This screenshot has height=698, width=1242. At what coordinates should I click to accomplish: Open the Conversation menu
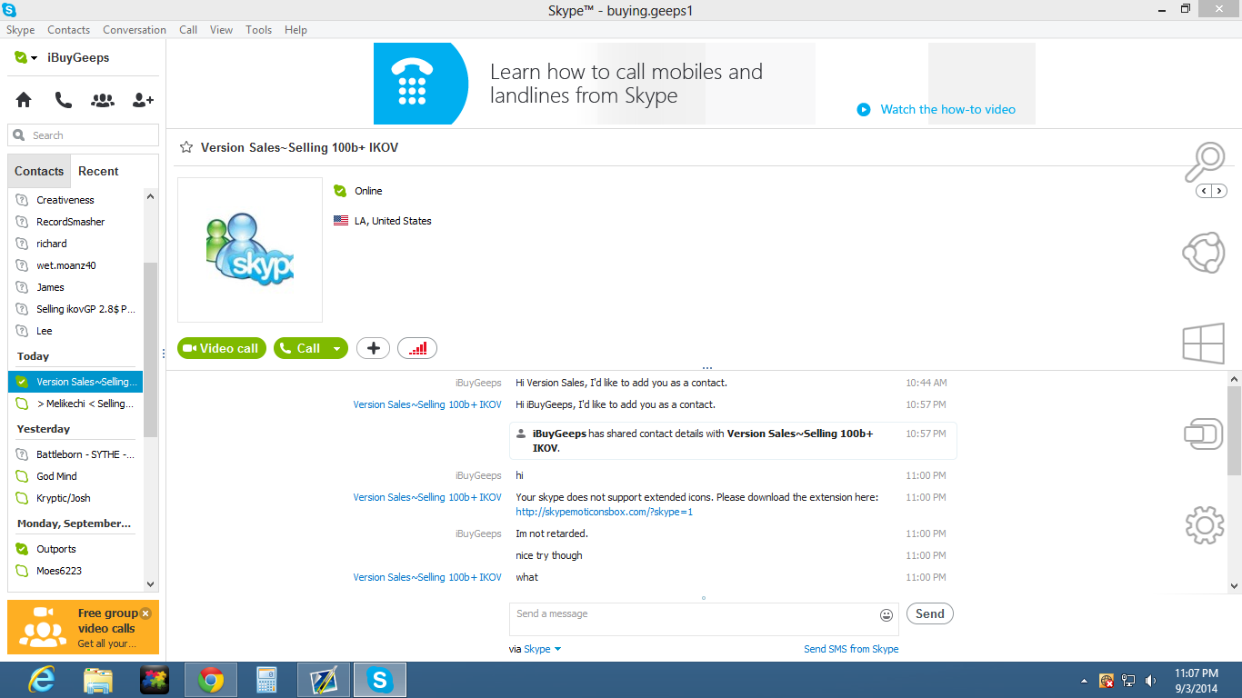(135, 30)
